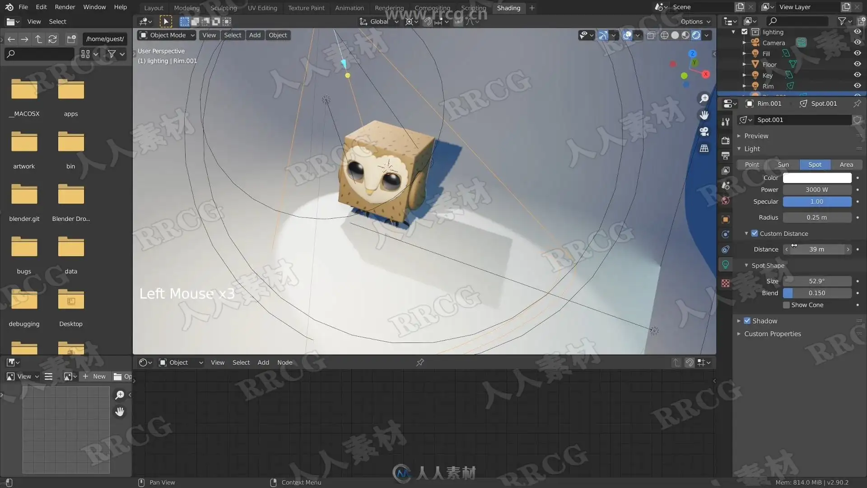Hide the Camera object in outliner
Viewport: 867px width, 488px height.
(857, 42)
